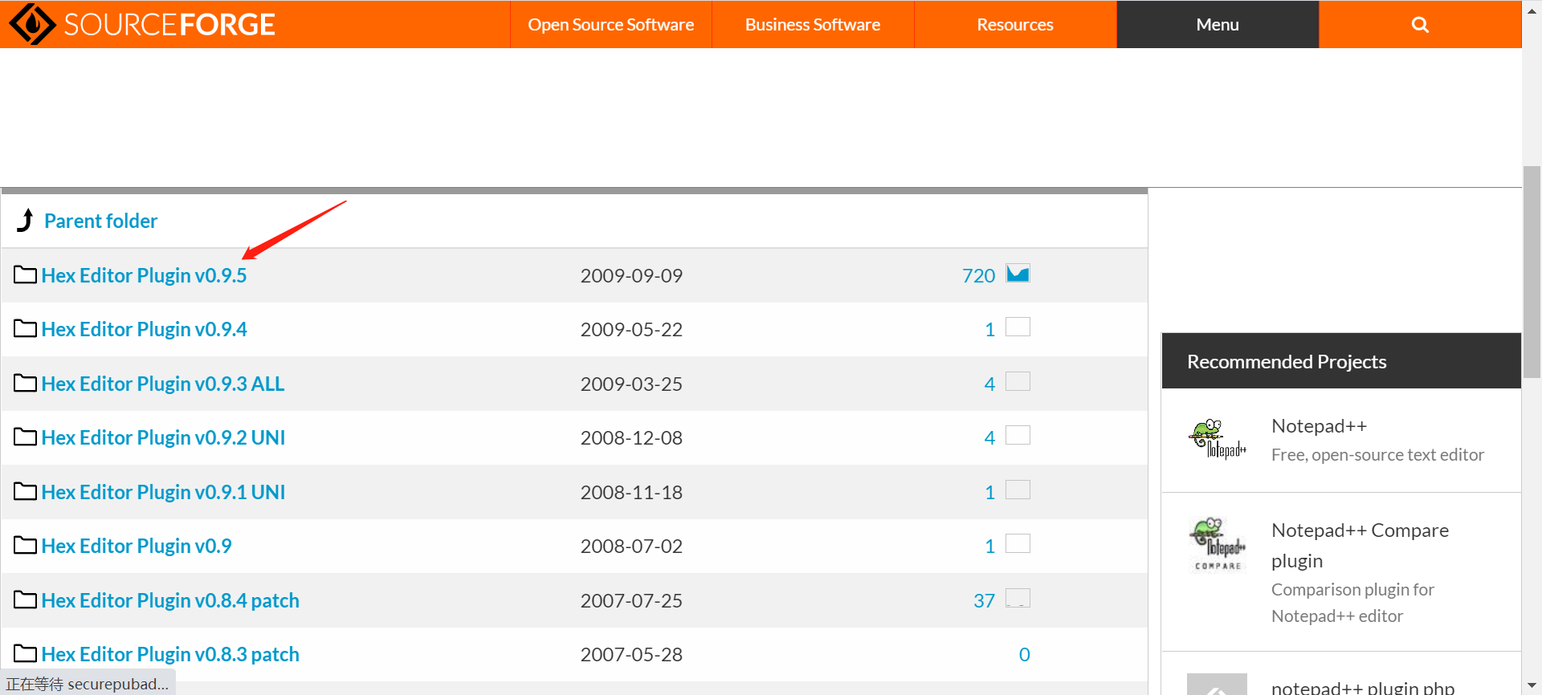Open the Resources menu
This screenshot has height=695, width=1542.
point(1015,25)
